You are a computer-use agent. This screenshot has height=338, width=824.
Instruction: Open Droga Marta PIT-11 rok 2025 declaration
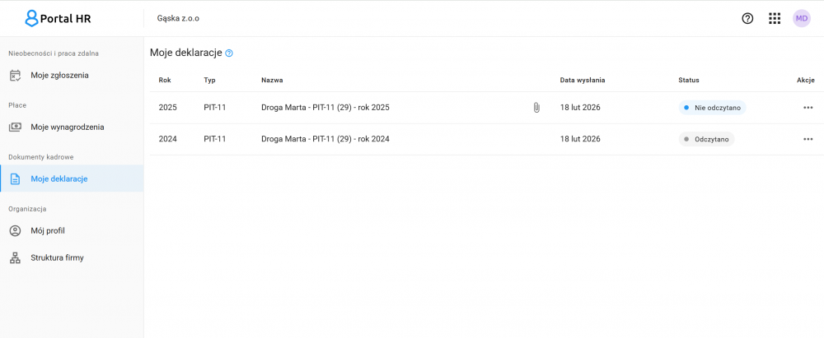pos(325,108)
